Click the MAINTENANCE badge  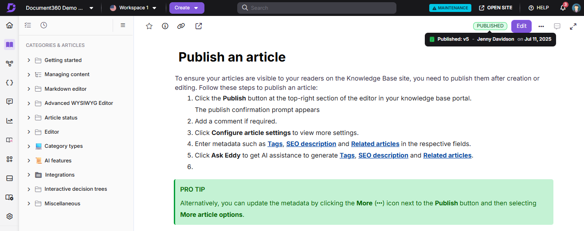click(x=450, y=8)
